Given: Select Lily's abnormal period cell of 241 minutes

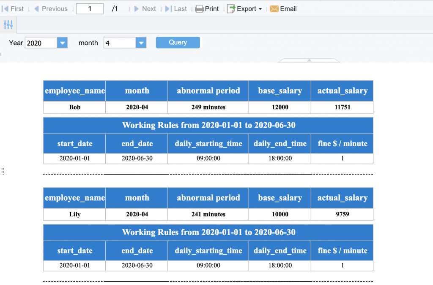Looking at the screenshot, I should tap(208, 214).
